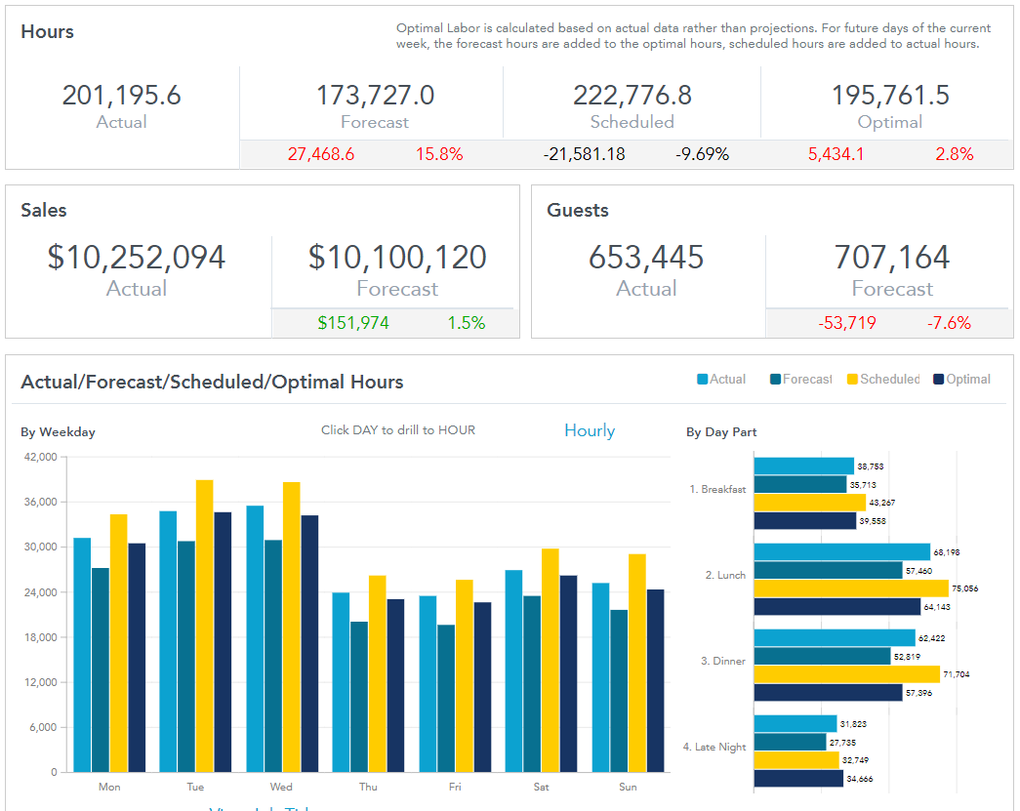The height and width of the screenshot is (811, 1020).
Task: Click the red -53,719 guests variance
Action: 847,323
